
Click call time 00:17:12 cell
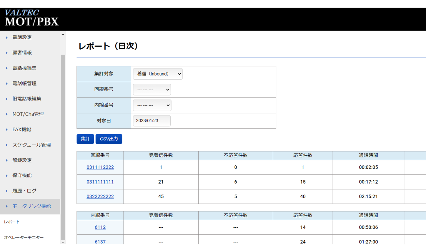coord(368,182)
